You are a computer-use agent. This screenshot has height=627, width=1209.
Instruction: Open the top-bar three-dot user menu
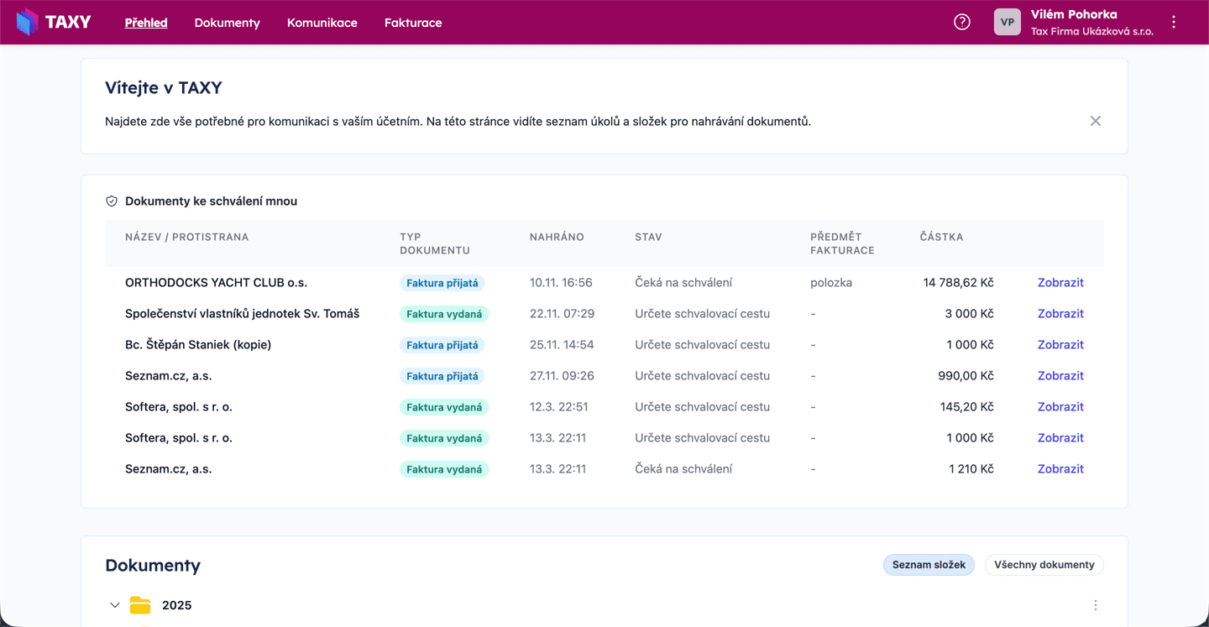click(1174, 23)
